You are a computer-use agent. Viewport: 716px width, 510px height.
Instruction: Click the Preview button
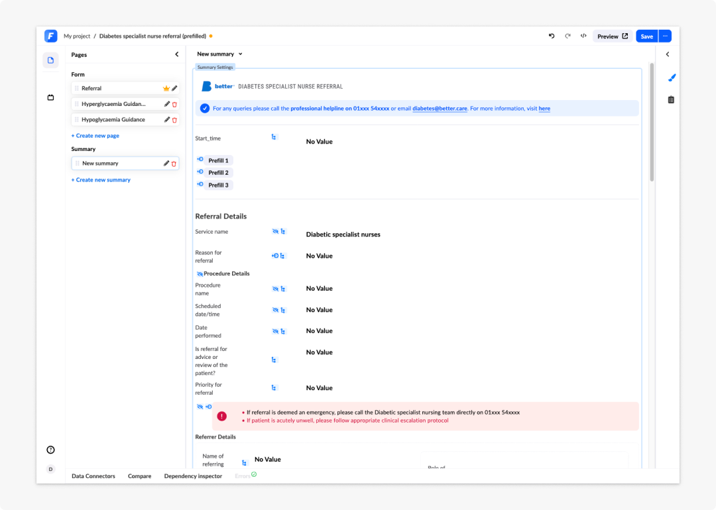click(613, 36)
